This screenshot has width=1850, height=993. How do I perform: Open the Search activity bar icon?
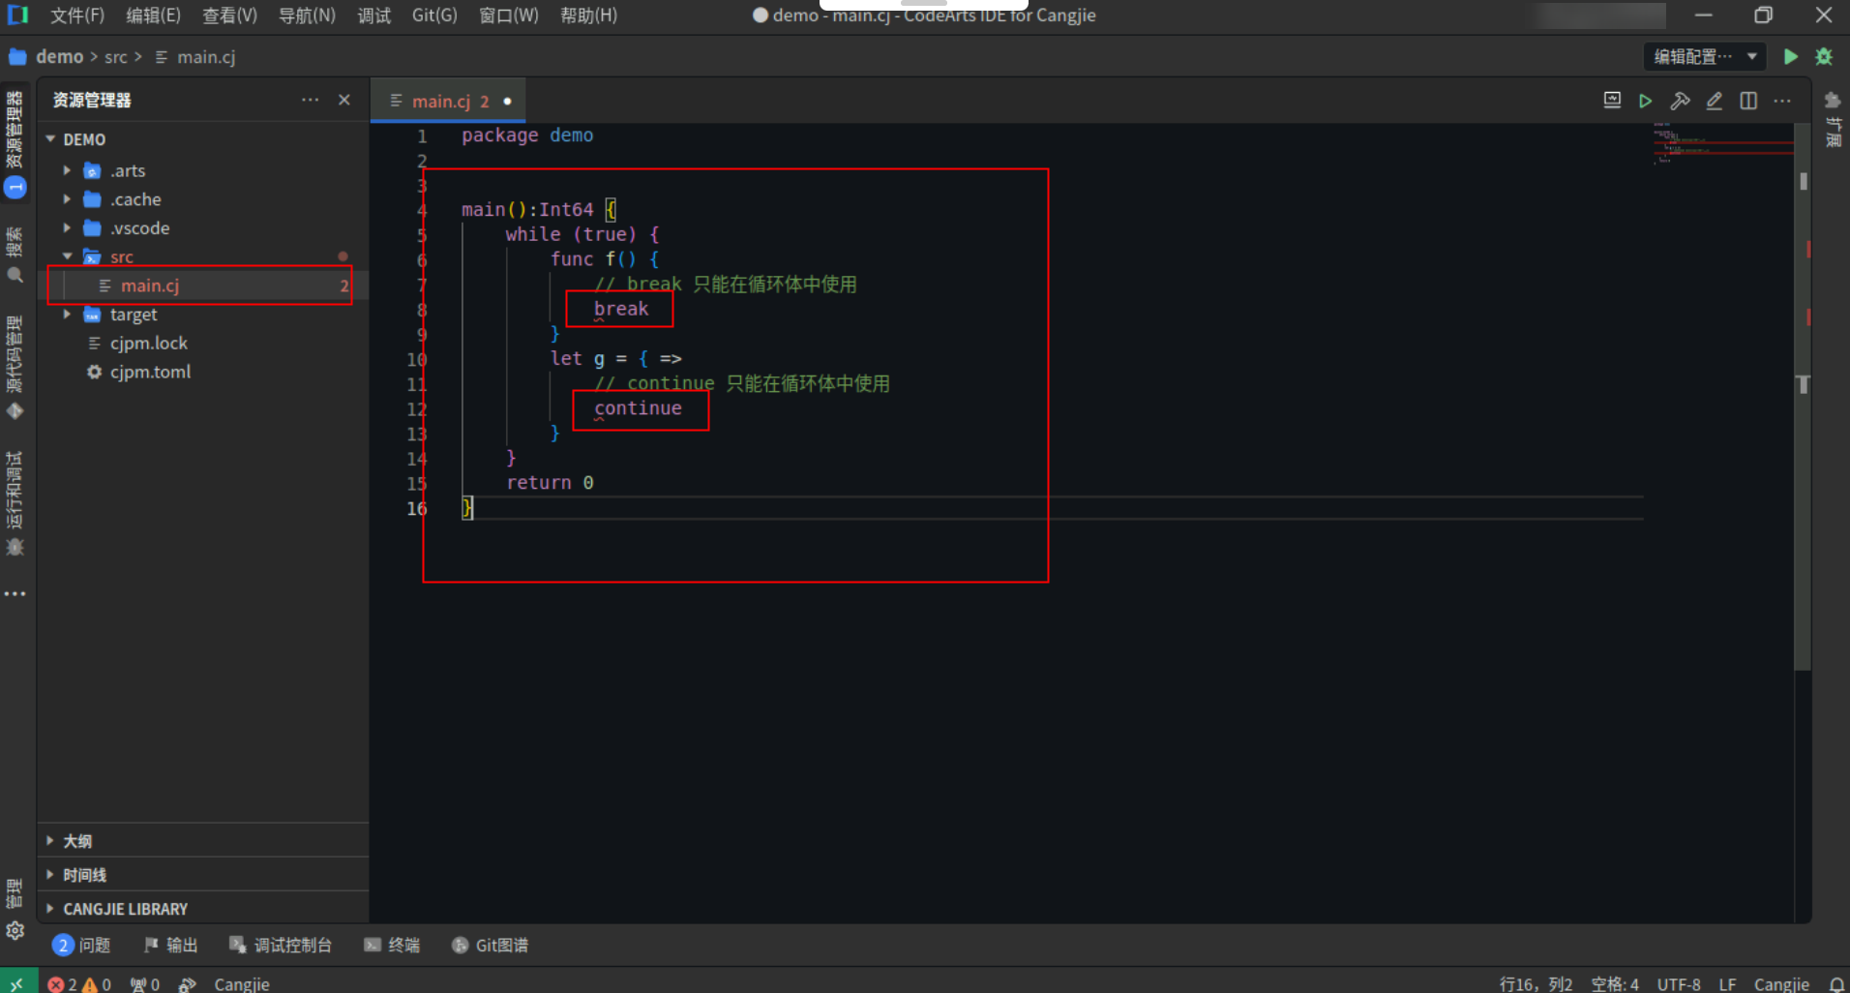tap(15, 255)
